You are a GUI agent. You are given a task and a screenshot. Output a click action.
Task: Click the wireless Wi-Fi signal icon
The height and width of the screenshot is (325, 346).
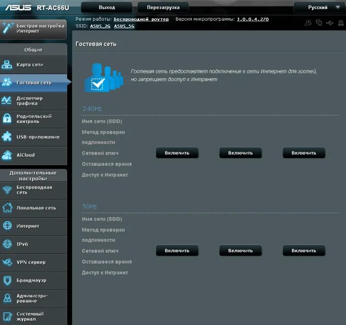point(7,190)
